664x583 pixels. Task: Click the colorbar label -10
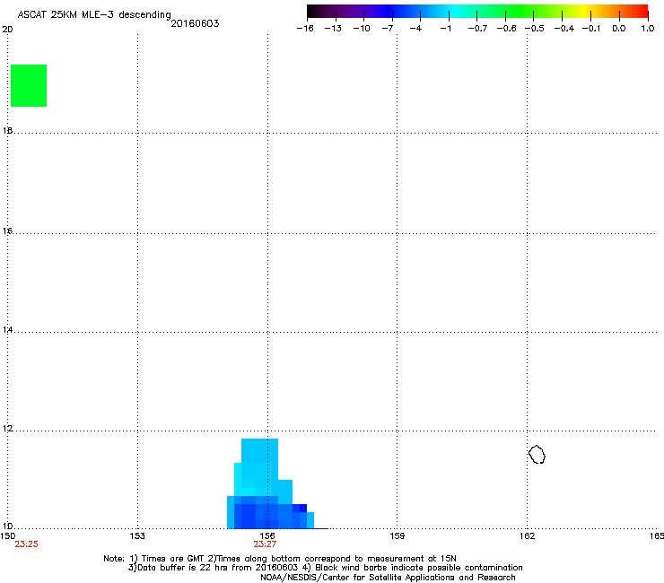pyautogui.click(x=362, y=29)
